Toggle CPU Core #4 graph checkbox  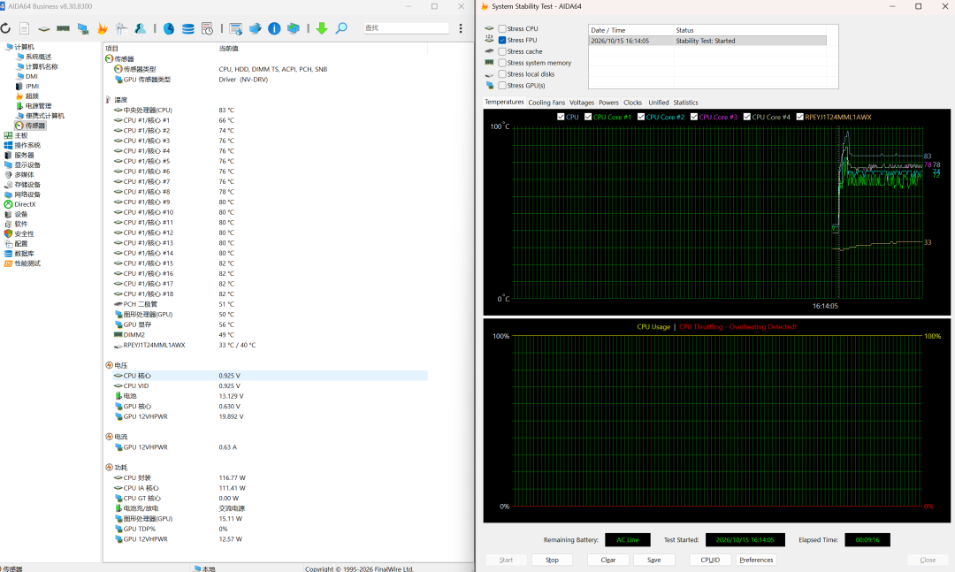point(746,117)
